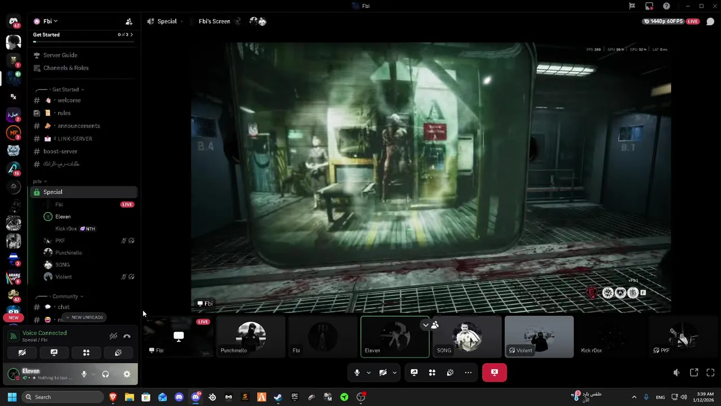Image resolution: width=721 pixels, height=406 pixels.
Task: Show members icon on Eleven's tile
Action: (x=435, y=325)
